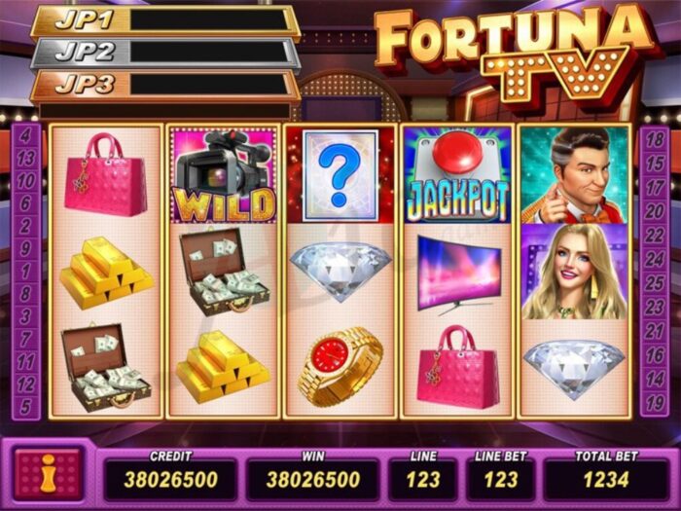Select the pink handbag in first reel
The height and width of the screenshot is (511, 681).
click(105, 174)
